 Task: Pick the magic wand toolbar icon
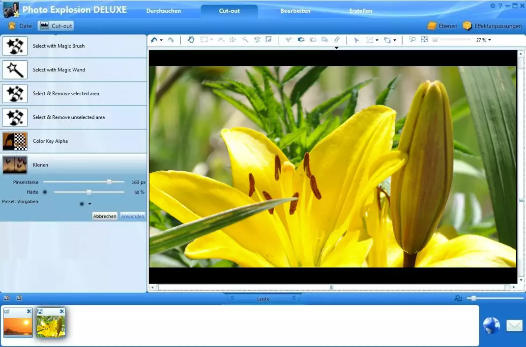(245, 40)
